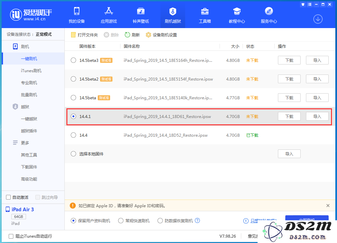
Task: Open the 服务中心 service center
Action: 269,15
